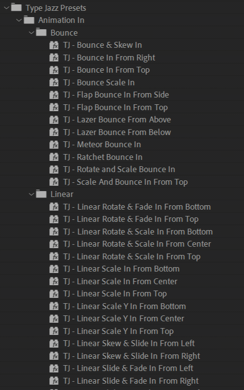The width and height of the screenshot is (244, 390).
Task: Select the Bounce folder label
Action: pyautogui.click(x=64, y=33)
